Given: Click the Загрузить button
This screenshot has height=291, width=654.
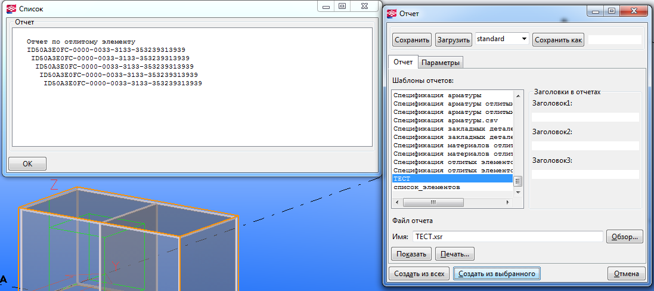Looking at the screenshot, I should click(454, 40).
